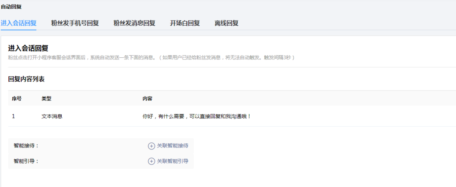
Task: Click the 序号 column header
Action: click(x=16, y=99)
